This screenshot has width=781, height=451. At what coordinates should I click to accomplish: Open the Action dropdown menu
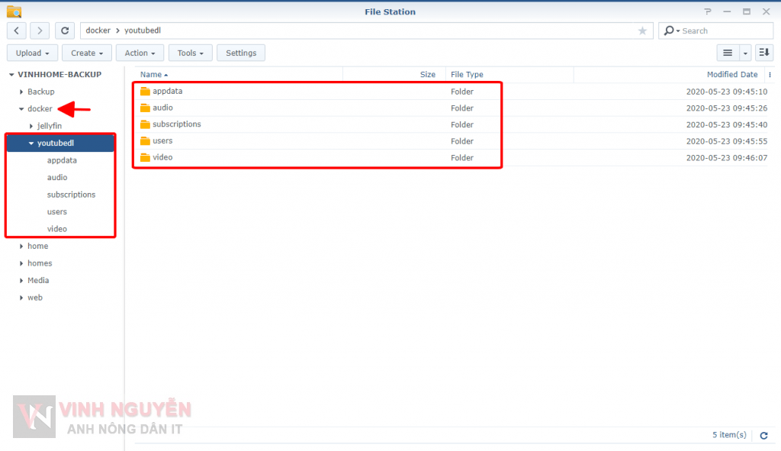(x=140, y=53)
